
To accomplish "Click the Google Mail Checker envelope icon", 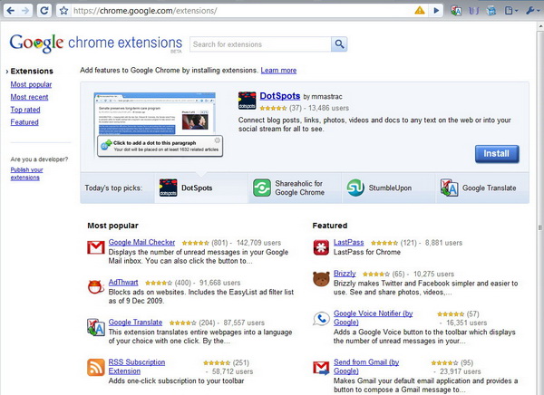I will 96,247.
